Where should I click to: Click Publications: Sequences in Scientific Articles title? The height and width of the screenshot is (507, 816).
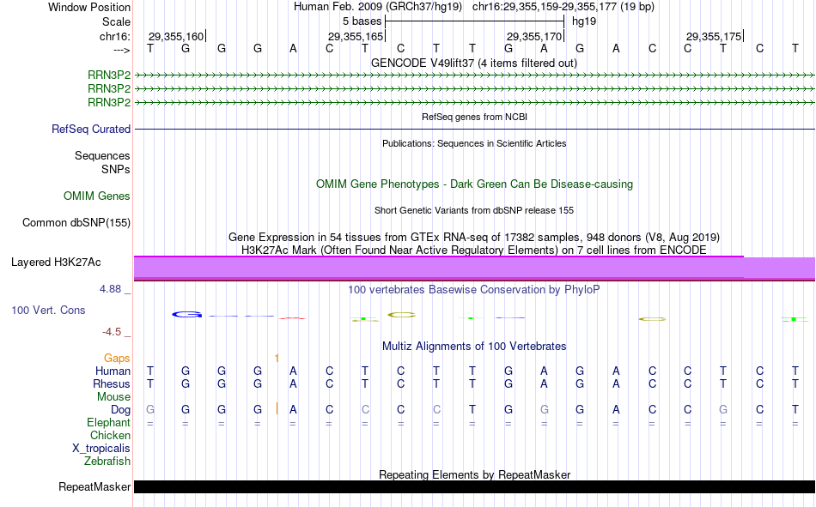click(474, 143)
